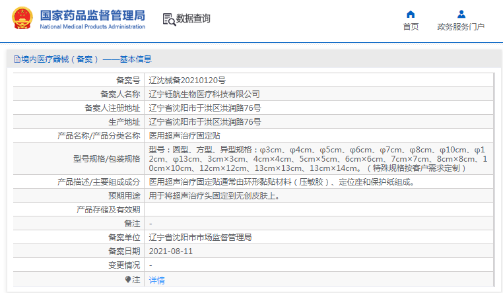Open 政务服务门户 portal link

461,27
